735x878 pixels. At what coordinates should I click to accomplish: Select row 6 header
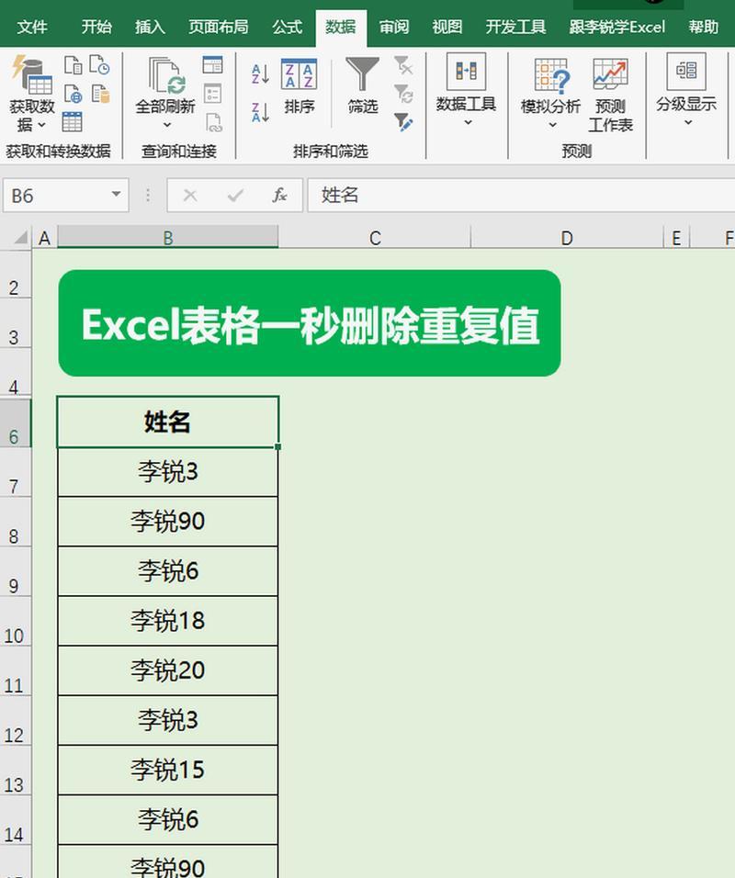pyautogui.click(x=15, y=422)
